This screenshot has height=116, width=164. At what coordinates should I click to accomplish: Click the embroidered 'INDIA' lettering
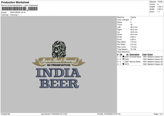[x=58, y=73]
